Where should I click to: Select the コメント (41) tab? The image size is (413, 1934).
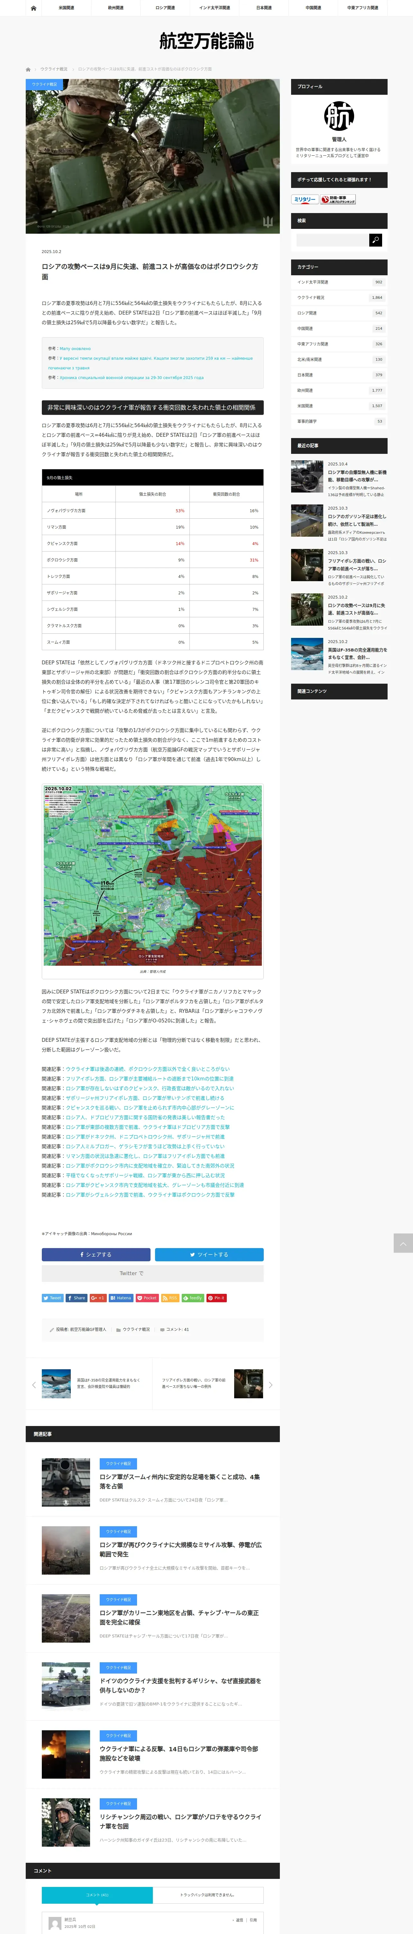click(97, 1895)
